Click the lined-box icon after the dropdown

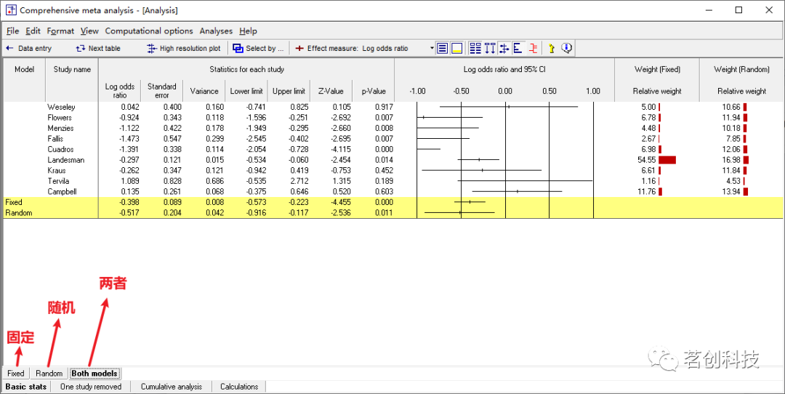[443, 49]
